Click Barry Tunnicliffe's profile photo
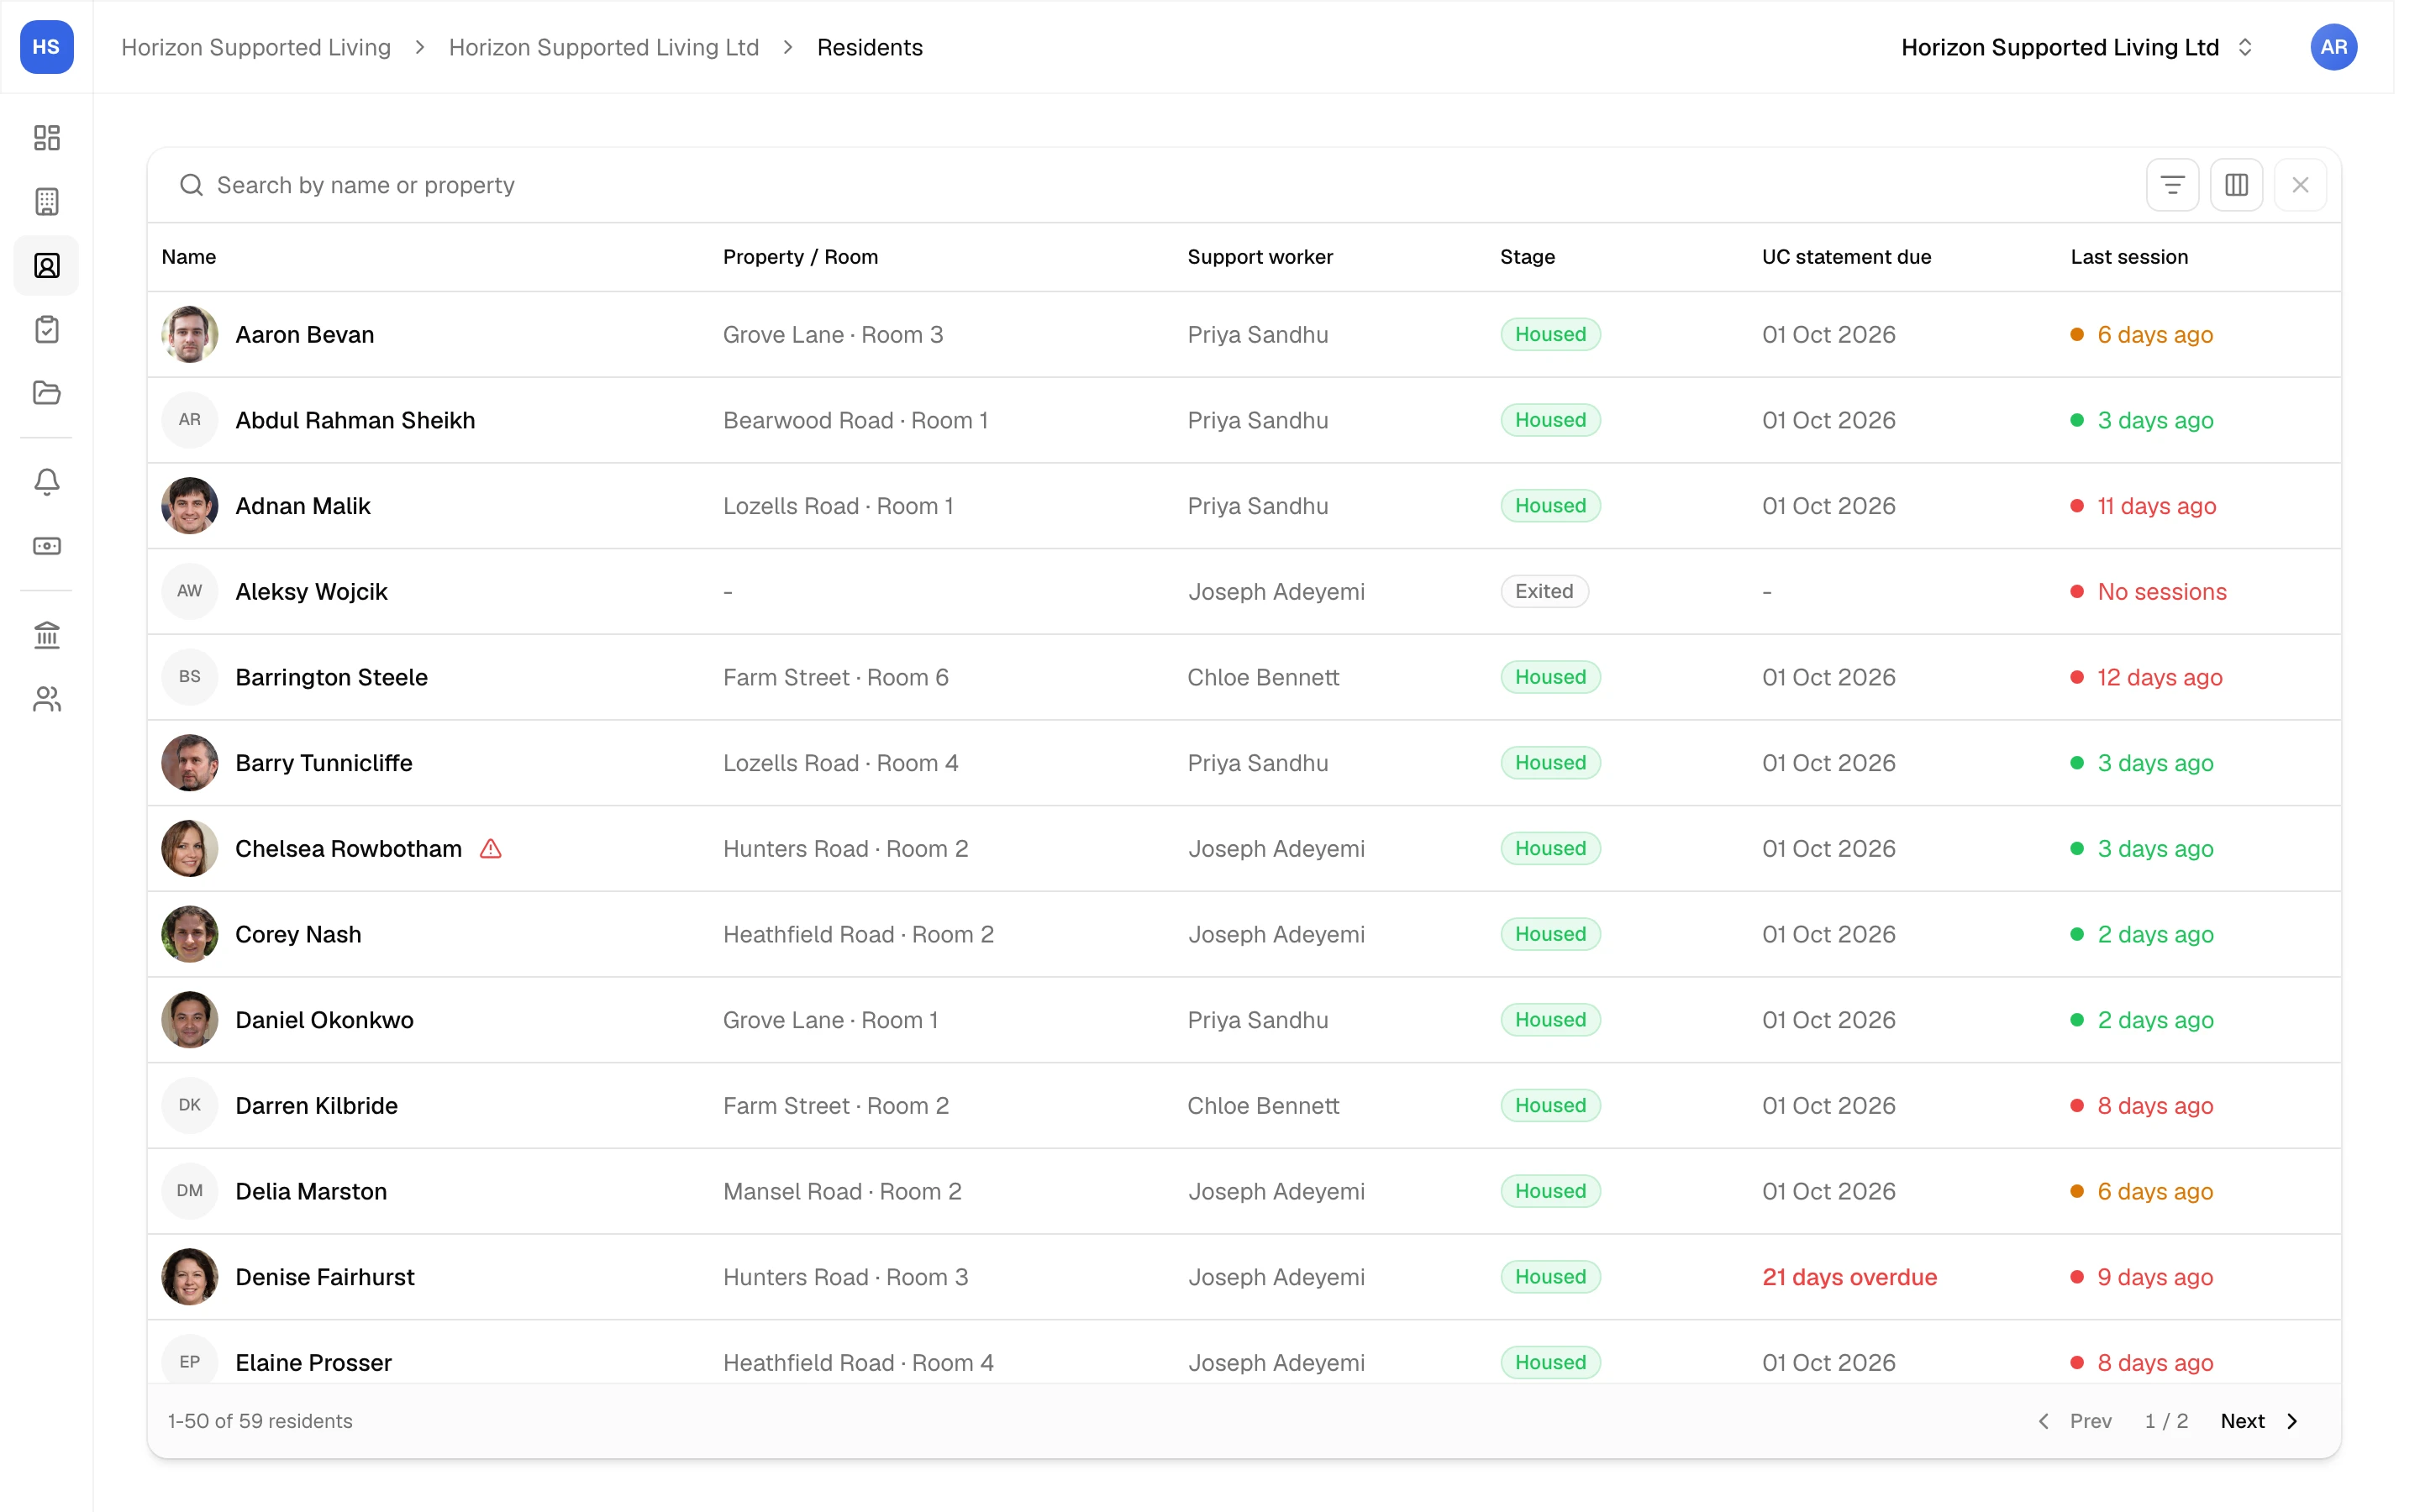 (x=190, y=763)
